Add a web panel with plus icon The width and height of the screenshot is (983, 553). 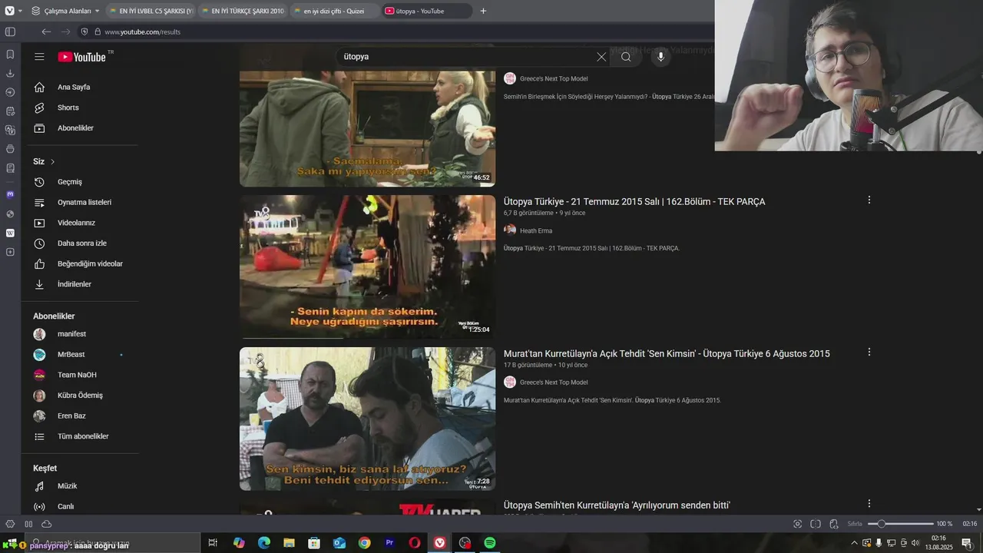(10, 252)
